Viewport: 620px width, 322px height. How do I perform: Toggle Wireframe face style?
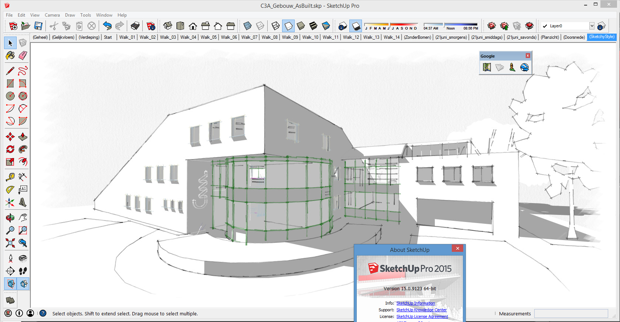pyautogui.click(x=276, y=26)
